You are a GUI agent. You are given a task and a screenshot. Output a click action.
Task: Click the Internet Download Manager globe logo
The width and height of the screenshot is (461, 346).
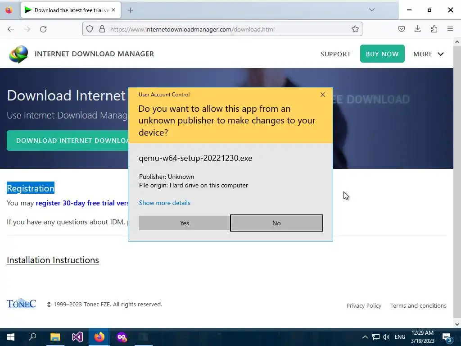click(18, 54)
